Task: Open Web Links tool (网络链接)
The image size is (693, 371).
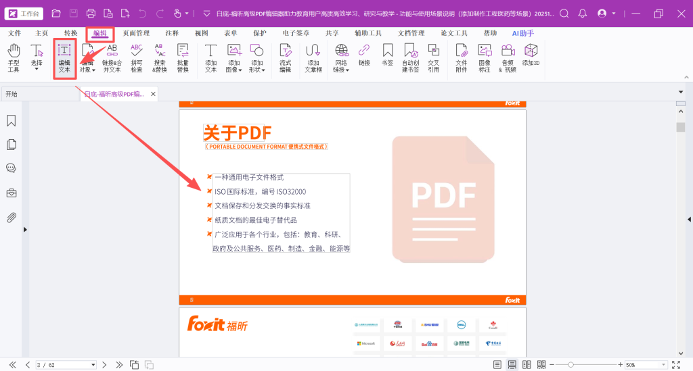Action: point(341,58)
